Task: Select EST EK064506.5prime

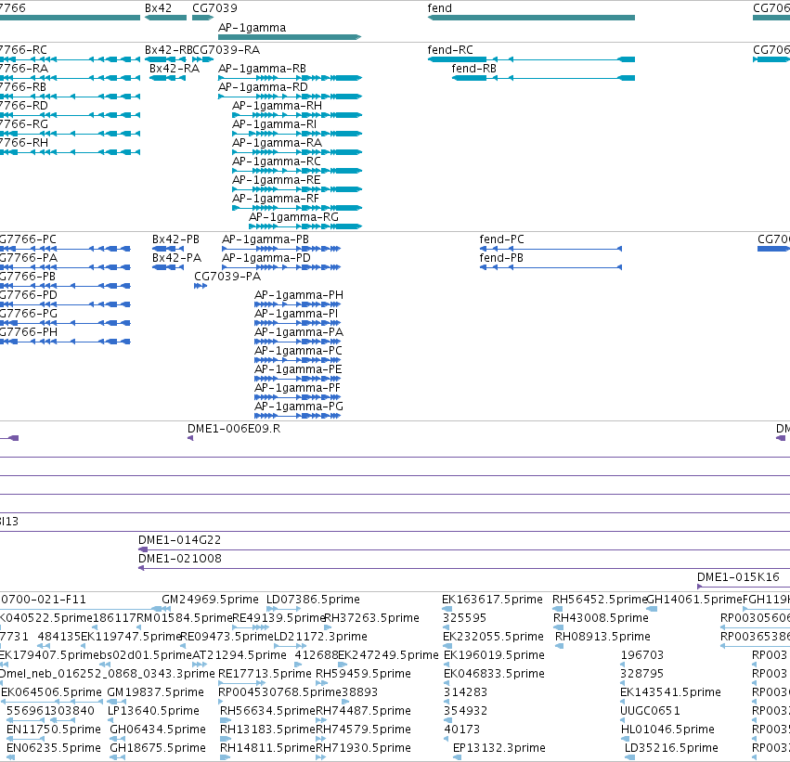Action: [x=51, y=692]
